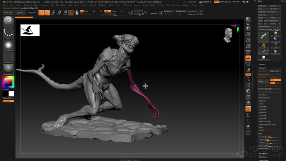Collapse the Geometry section

click(263, 68)
